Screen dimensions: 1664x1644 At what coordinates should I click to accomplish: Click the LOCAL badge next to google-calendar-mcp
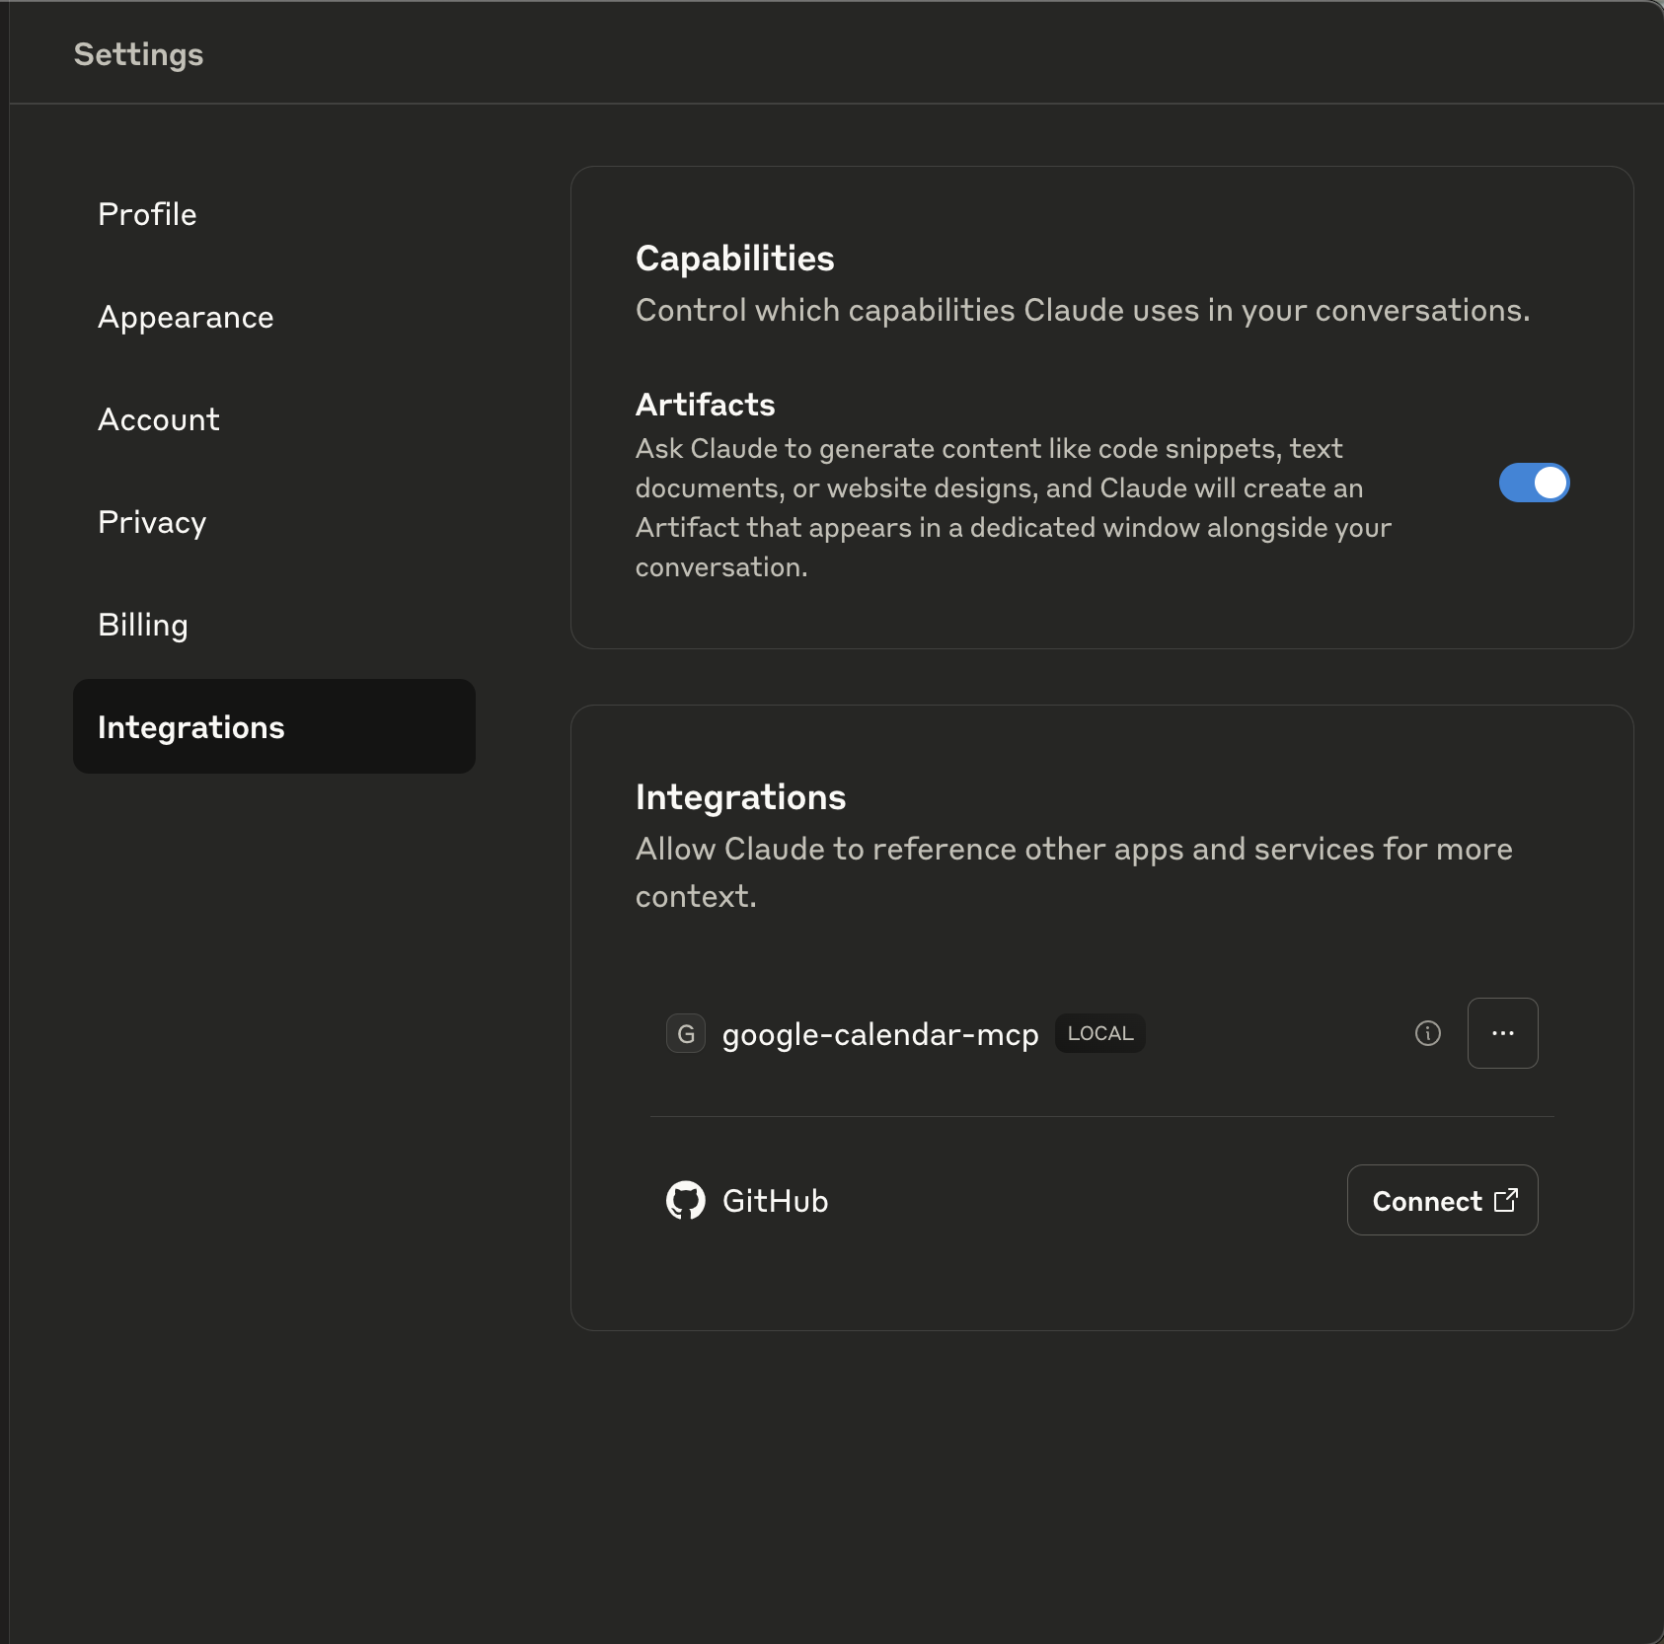pyautogui.click(x=1098, y=1033)
